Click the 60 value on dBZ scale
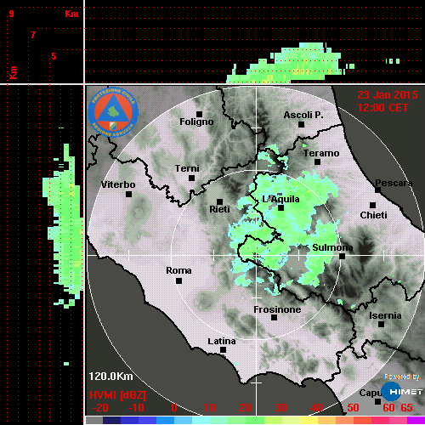Screen dimensions: 425x425 (x=388, y=408)
